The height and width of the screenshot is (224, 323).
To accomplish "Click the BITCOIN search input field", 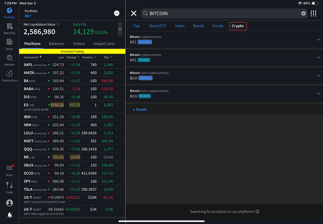I will 222,13.
